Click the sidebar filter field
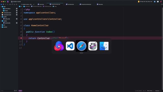Image resolution: width=163 pixels, height=92 pixels. (x=7, y=91)
